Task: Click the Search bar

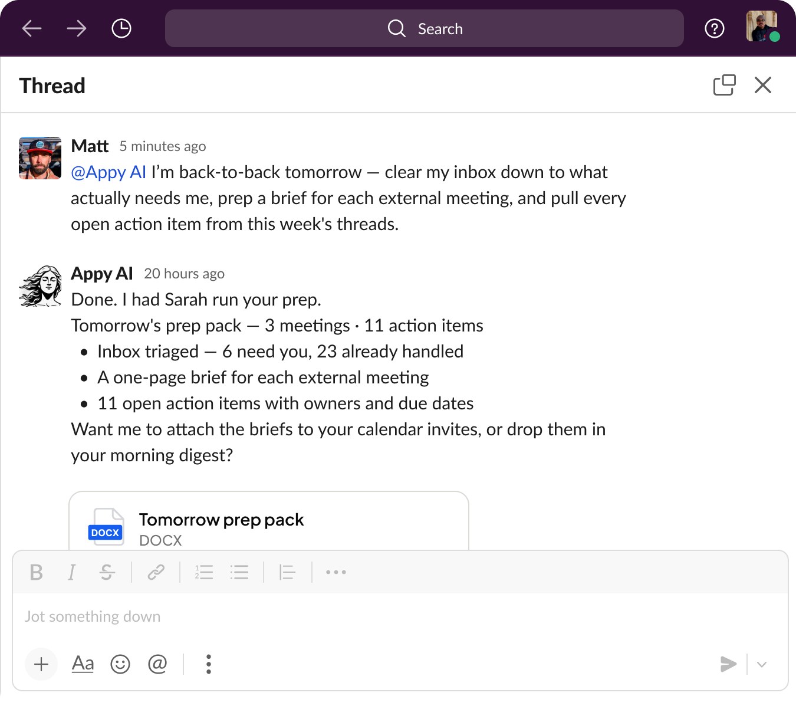Action: pyautogui.click(x=425, y=28)
